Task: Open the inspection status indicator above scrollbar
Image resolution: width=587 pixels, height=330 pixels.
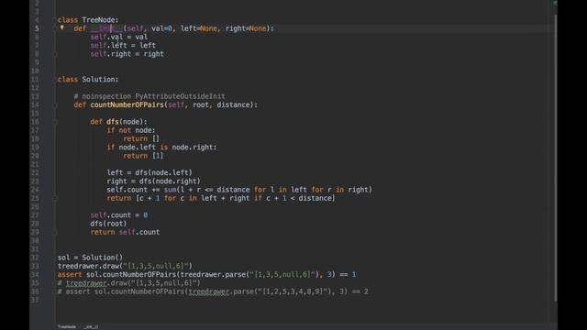Action: click(555, 3)
